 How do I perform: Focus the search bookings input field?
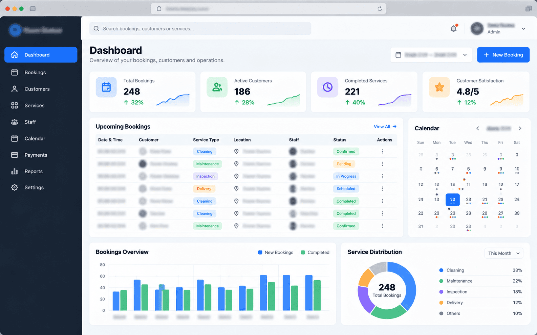[200, 29]
